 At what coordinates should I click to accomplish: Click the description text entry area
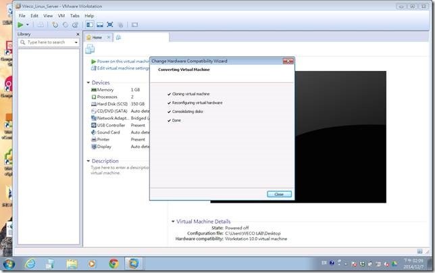click(x=120, y=170)
